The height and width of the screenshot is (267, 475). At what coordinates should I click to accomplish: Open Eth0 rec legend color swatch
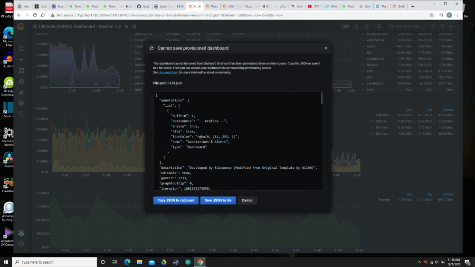(x=372, y=121)
